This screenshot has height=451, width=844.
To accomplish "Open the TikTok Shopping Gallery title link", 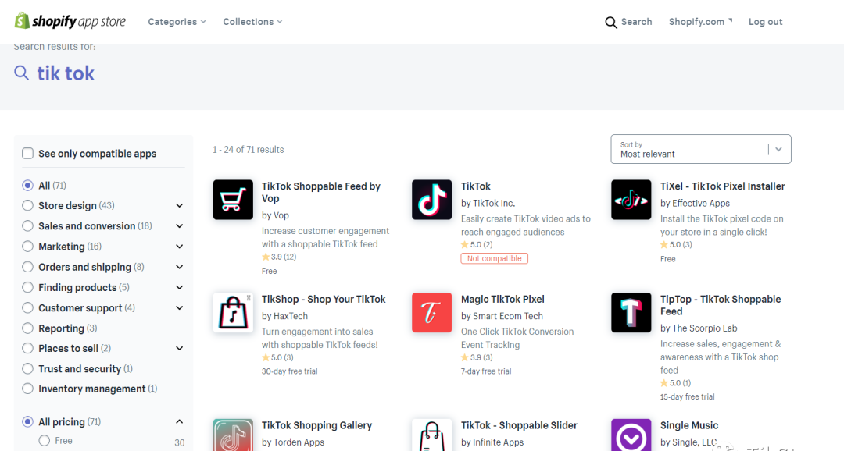I will click(316, 425).
